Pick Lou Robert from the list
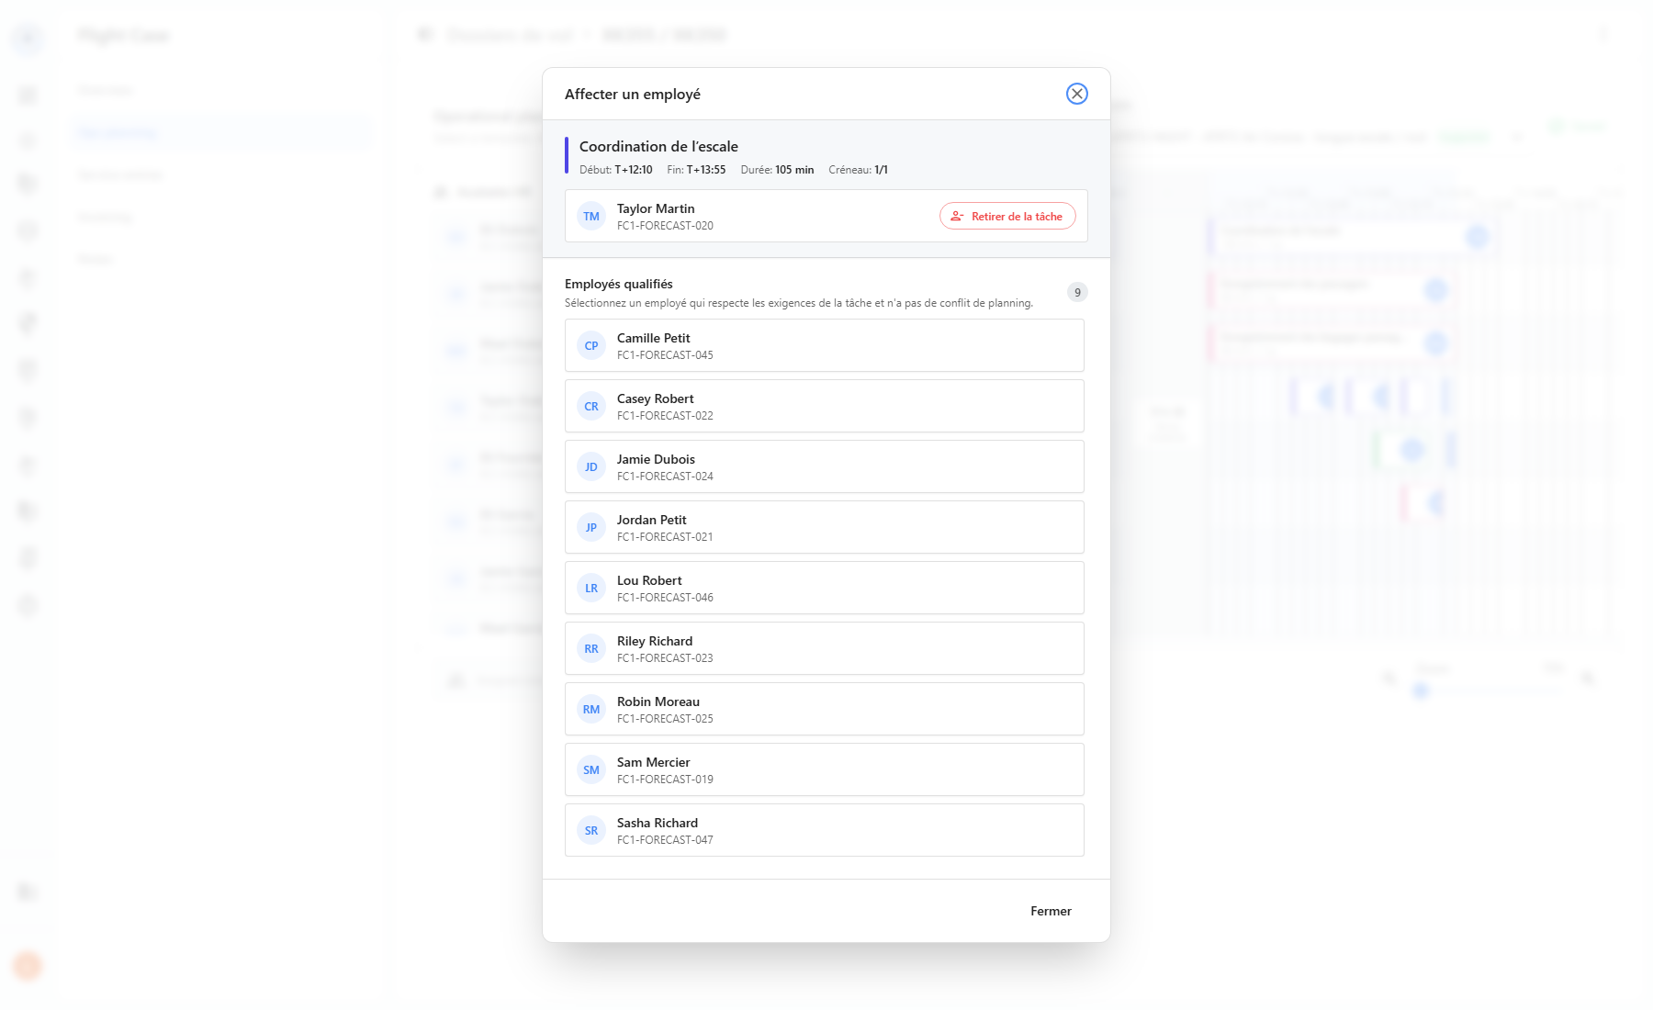This screenshot has width=1653, height=1010. [824, 589]
